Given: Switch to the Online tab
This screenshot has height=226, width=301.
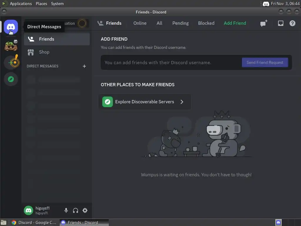Looking at the screenshot, I should tap(140, 23).
